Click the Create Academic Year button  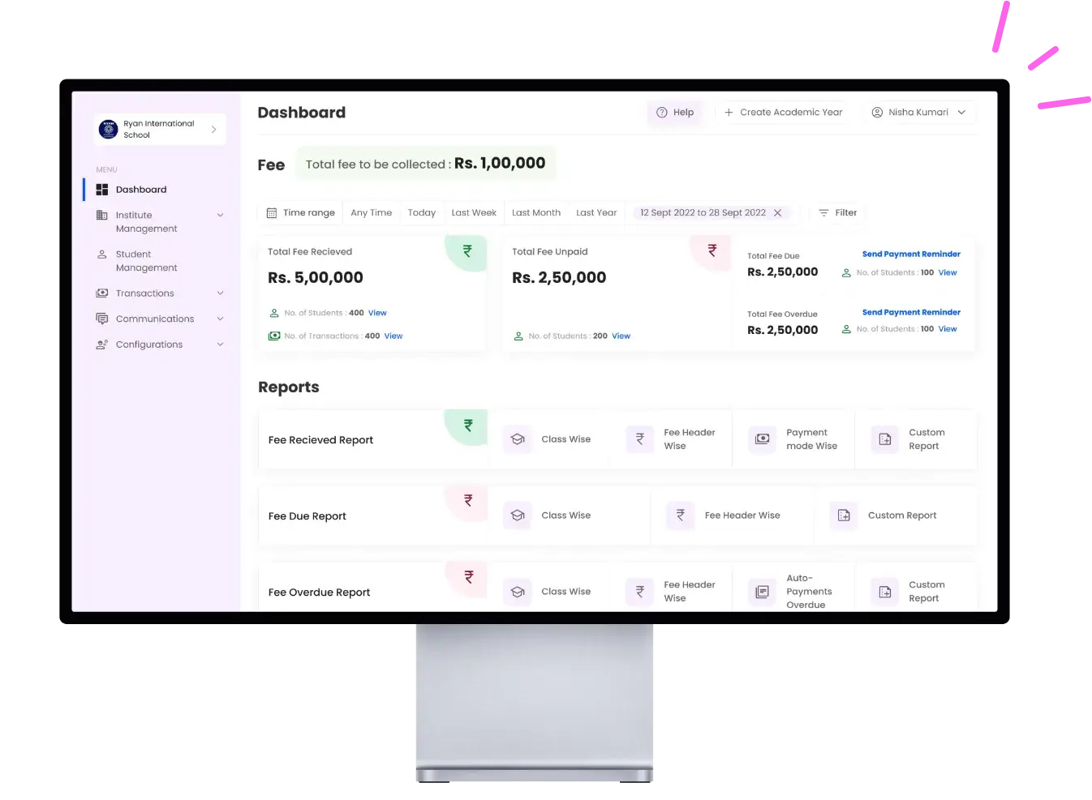(783, 112)
